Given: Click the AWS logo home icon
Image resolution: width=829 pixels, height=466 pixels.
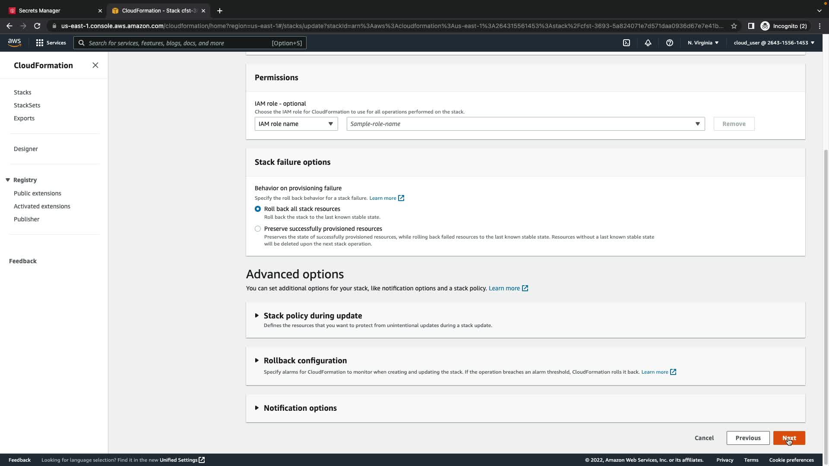Looking at the screenshot, I should point(14,42).
